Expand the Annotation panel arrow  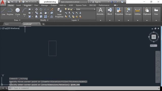(x=100, y=20)
